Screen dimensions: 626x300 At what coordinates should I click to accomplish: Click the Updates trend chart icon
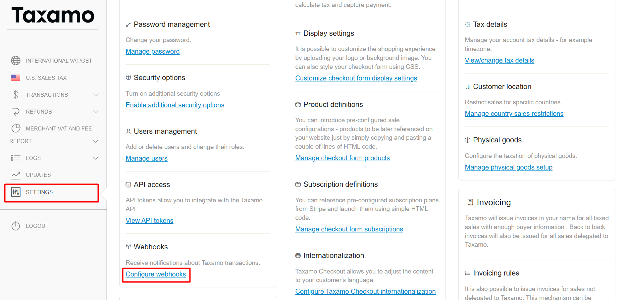pos(16,175)
